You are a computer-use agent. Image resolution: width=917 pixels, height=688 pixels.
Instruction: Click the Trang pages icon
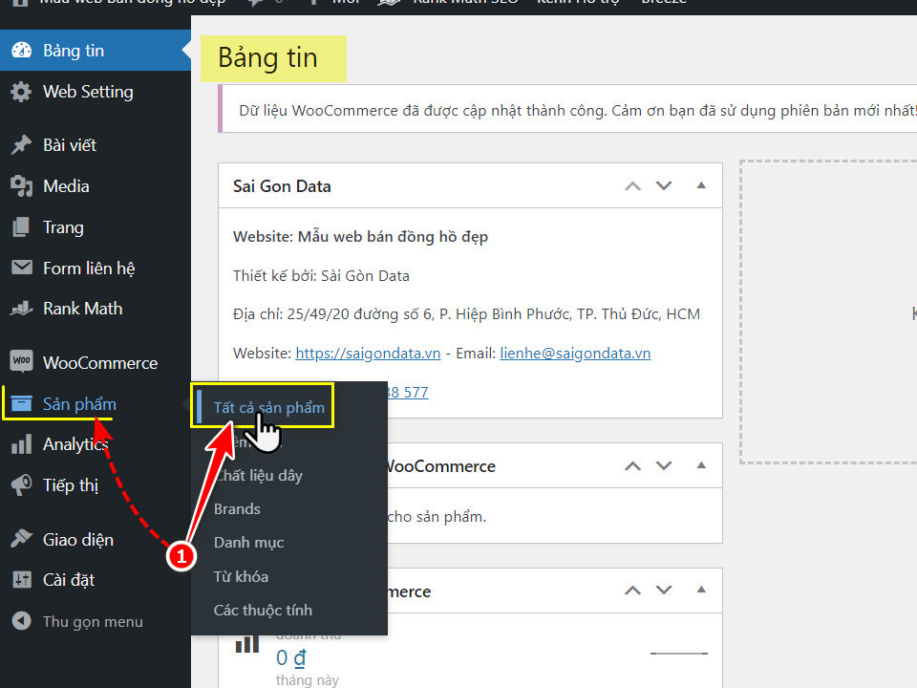click(22, 227)
